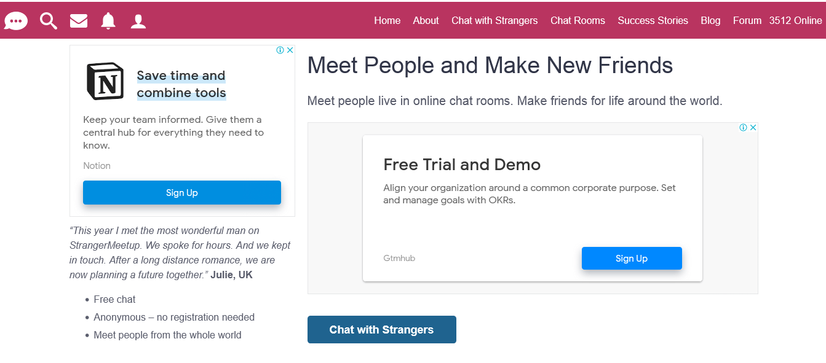Close the Gtmhub ad with the X
Image resolution: width=826 pixels, height=363 pixels.
point(753,128)
